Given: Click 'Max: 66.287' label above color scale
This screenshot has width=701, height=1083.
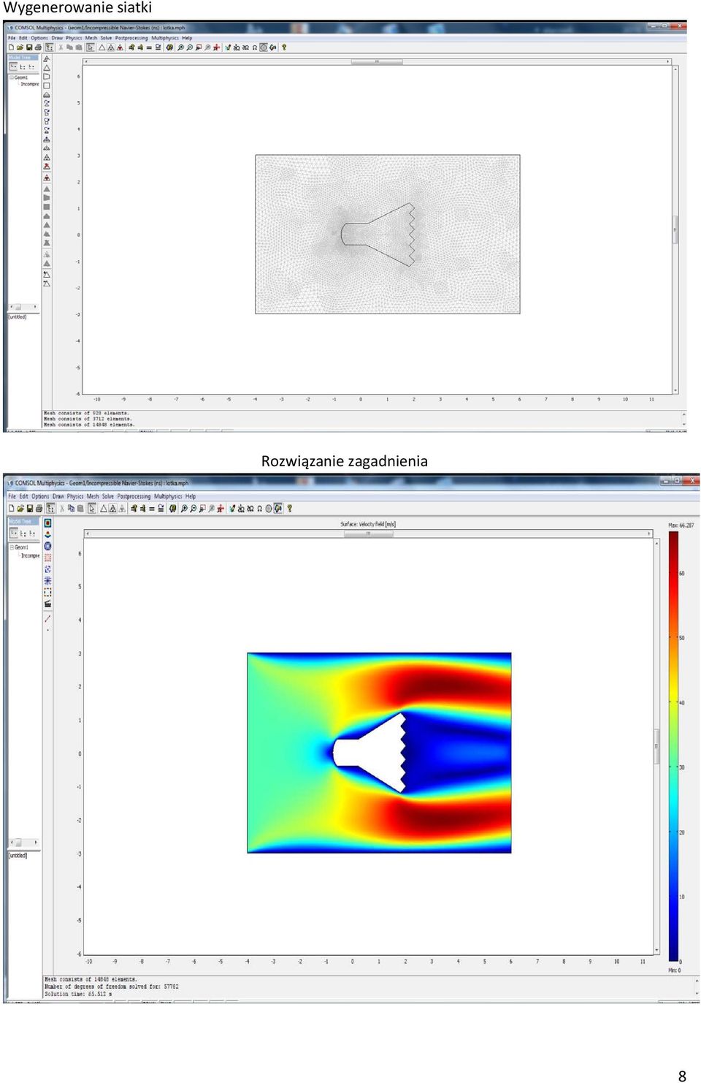Looking at the screenshot, I should pos(681,525).
